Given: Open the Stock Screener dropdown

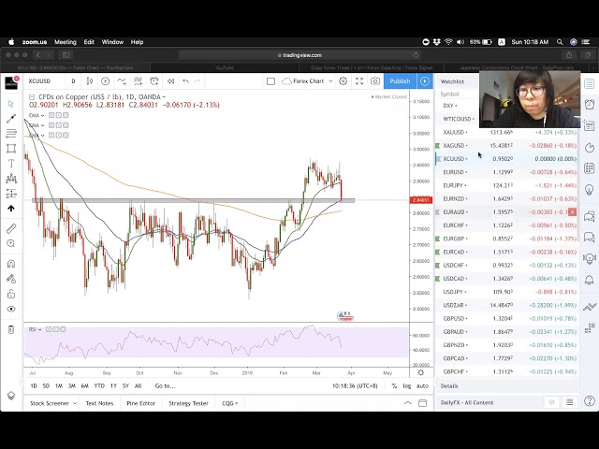Looking at the screenshot, I should (51, 403).
